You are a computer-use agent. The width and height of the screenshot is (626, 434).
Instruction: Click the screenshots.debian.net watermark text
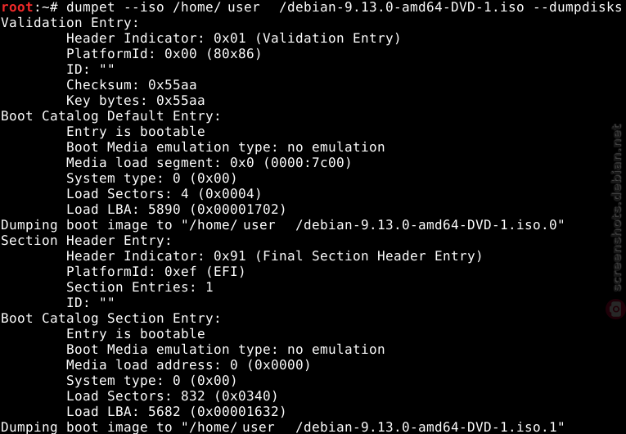click(x=617, y=208)
